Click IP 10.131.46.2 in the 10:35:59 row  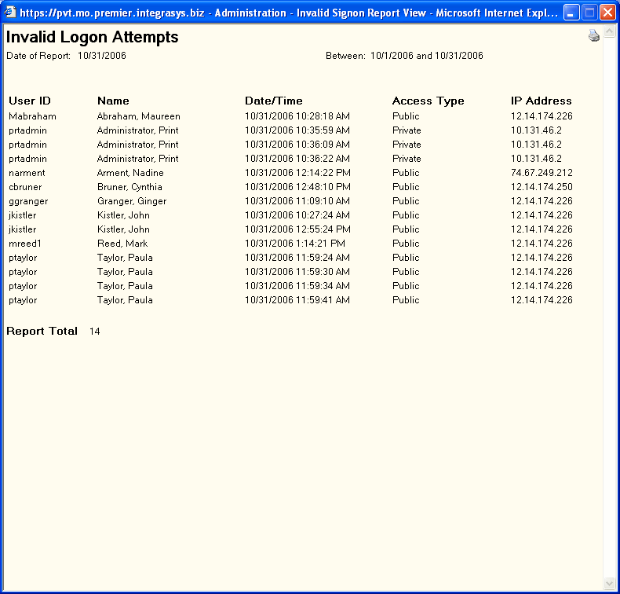click(x=536, y=130)
